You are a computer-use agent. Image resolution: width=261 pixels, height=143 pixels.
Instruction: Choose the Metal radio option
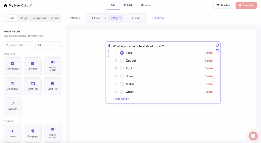point(122,84)
